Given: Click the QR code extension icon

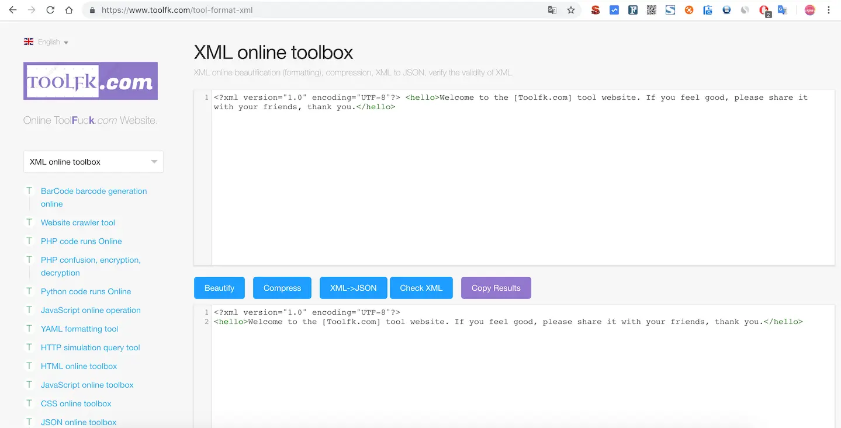Looking at the screenshot, I should click(x=651, y=10).
